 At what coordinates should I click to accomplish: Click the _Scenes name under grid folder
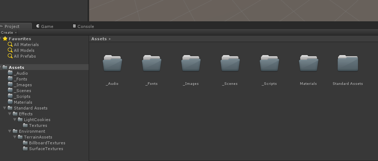[x=230, y=83]
